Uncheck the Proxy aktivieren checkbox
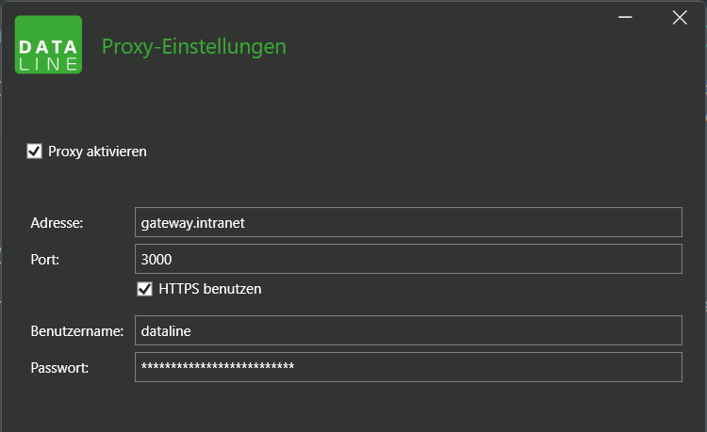 pyautogui.click(x=35, y=151)
